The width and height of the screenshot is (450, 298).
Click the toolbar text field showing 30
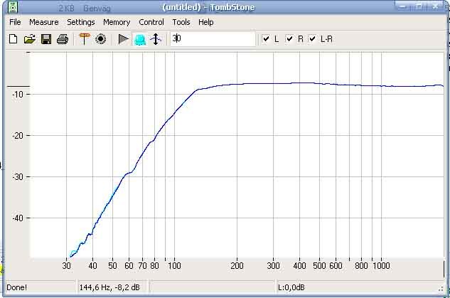pos(212,39)
